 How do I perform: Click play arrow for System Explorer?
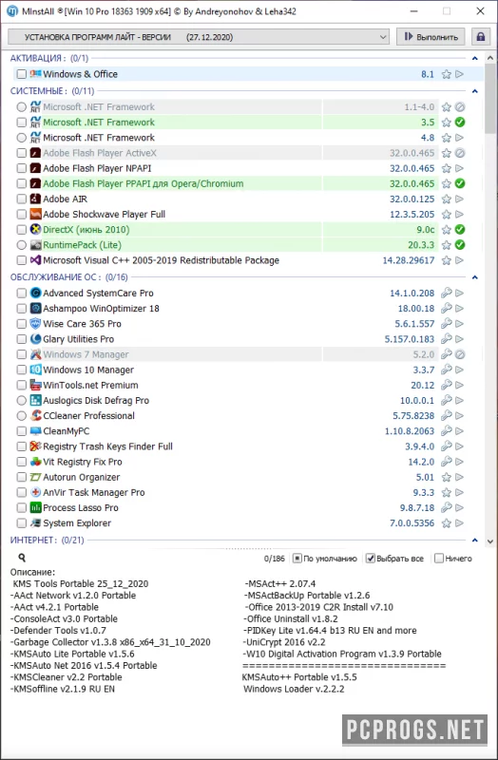[x=460, y=523]
